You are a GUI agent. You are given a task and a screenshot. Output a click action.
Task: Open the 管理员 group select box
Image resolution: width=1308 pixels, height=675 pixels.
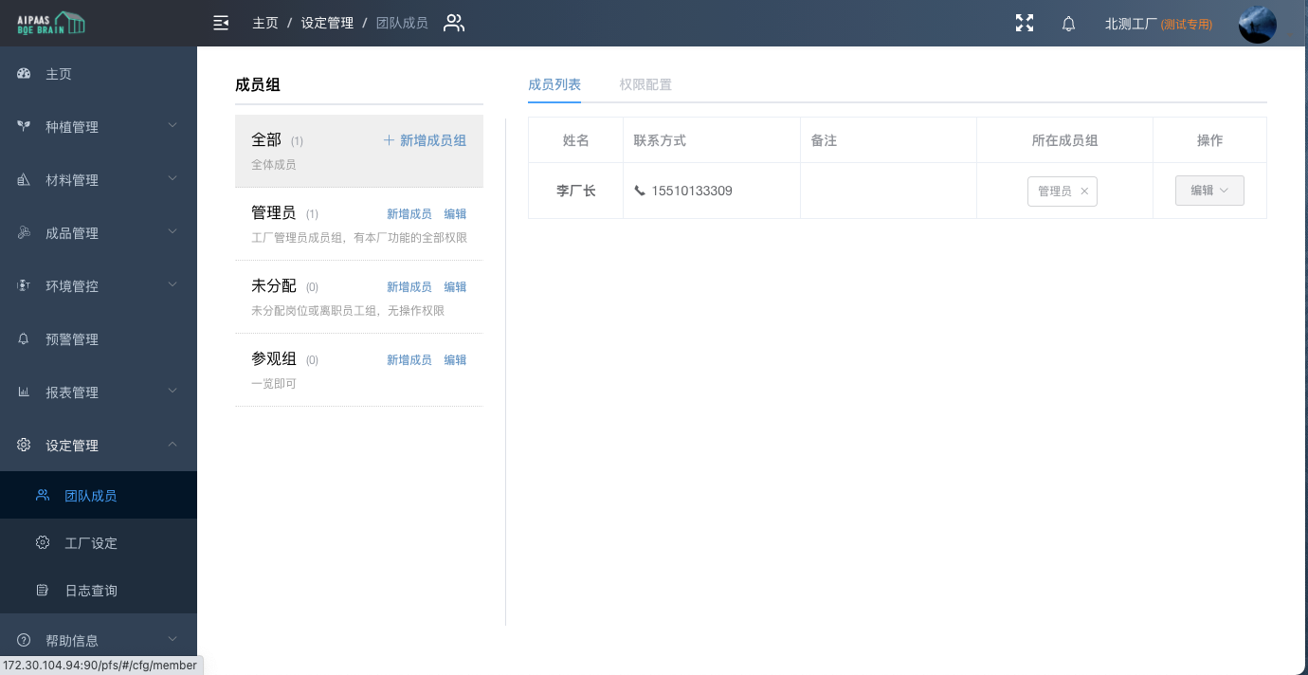click(x=1063, y=191)
